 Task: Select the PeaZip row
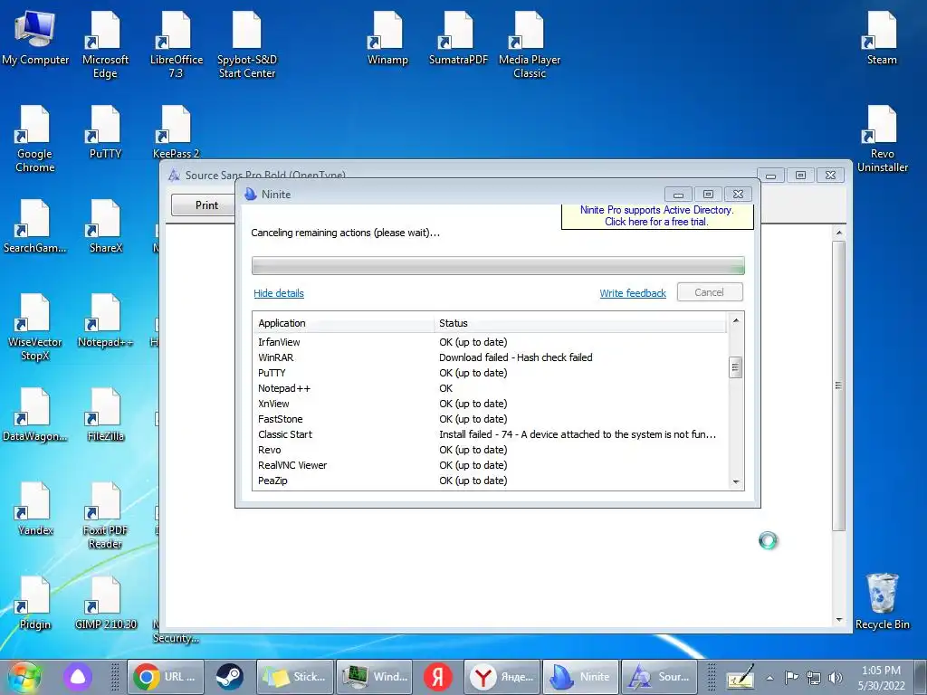click(x=491, y=481)
